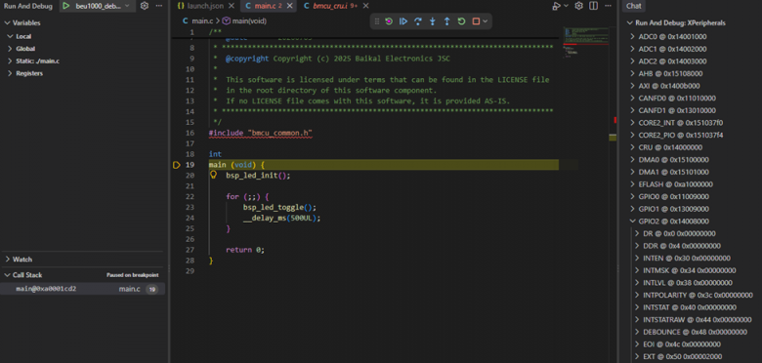This screenshot has height=363, width=762.
Task: Click the gear icon in editor title bar
Action: [578, 6]
